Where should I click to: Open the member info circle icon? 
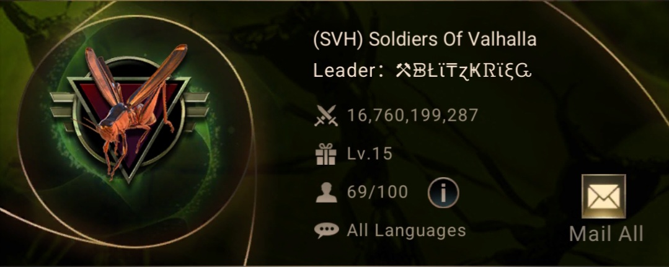pyautogui.click(x=443, y=193)
